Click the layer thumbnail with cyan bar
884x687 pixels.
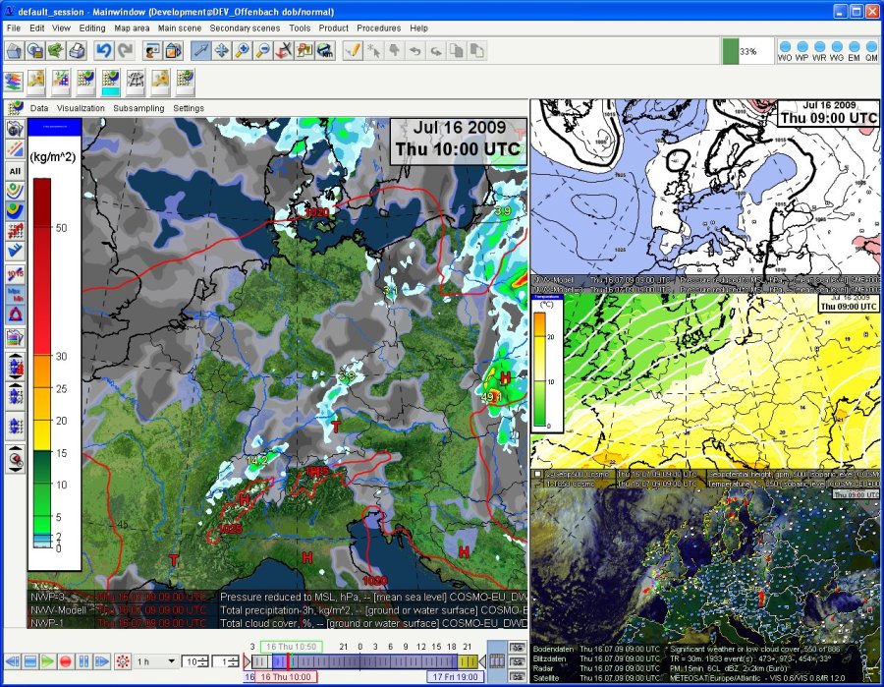coord(110,83)
